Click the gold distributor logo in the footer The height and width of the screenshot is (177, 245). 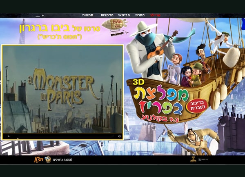point(193,159)
